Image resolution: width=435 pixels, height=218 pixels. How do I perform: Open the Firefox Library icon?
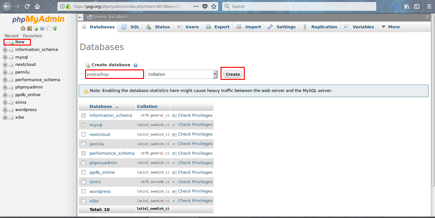407,6
